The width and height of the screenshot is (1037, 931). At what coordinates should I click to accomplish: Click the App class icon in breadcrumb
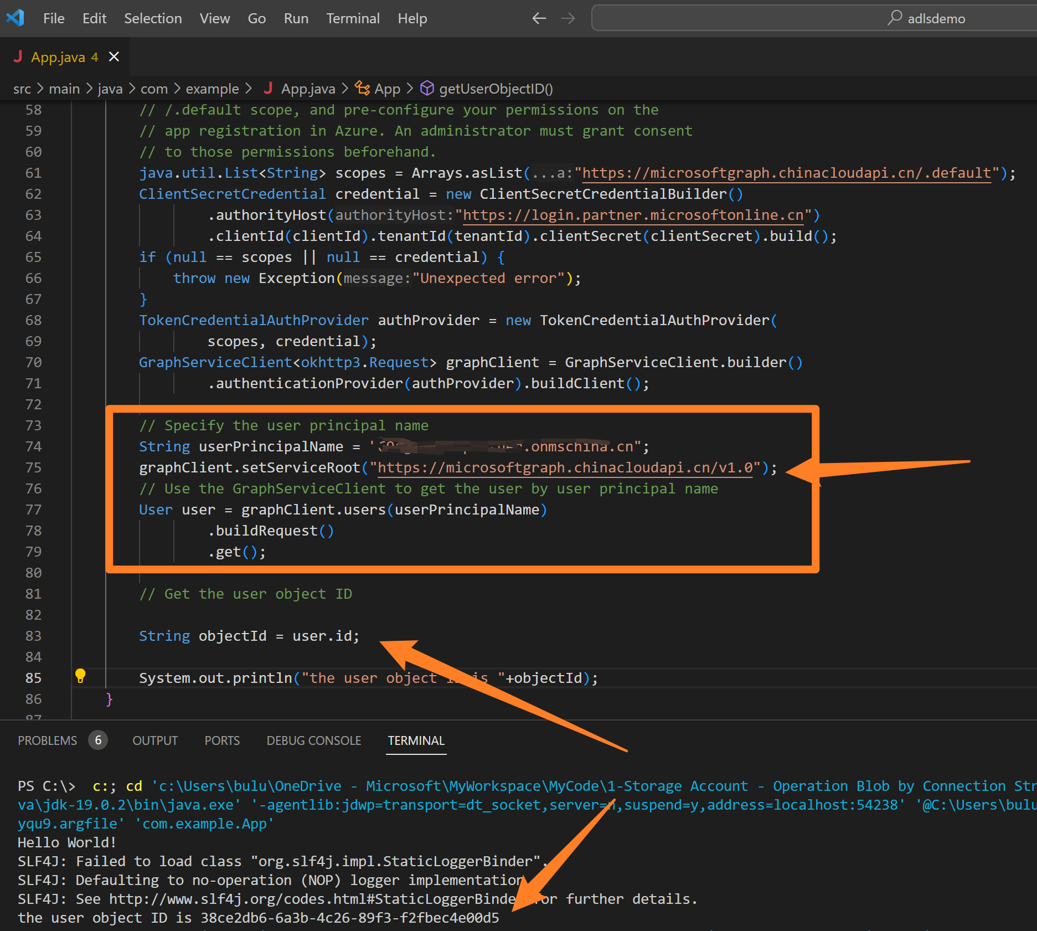(x=362, y=89)
